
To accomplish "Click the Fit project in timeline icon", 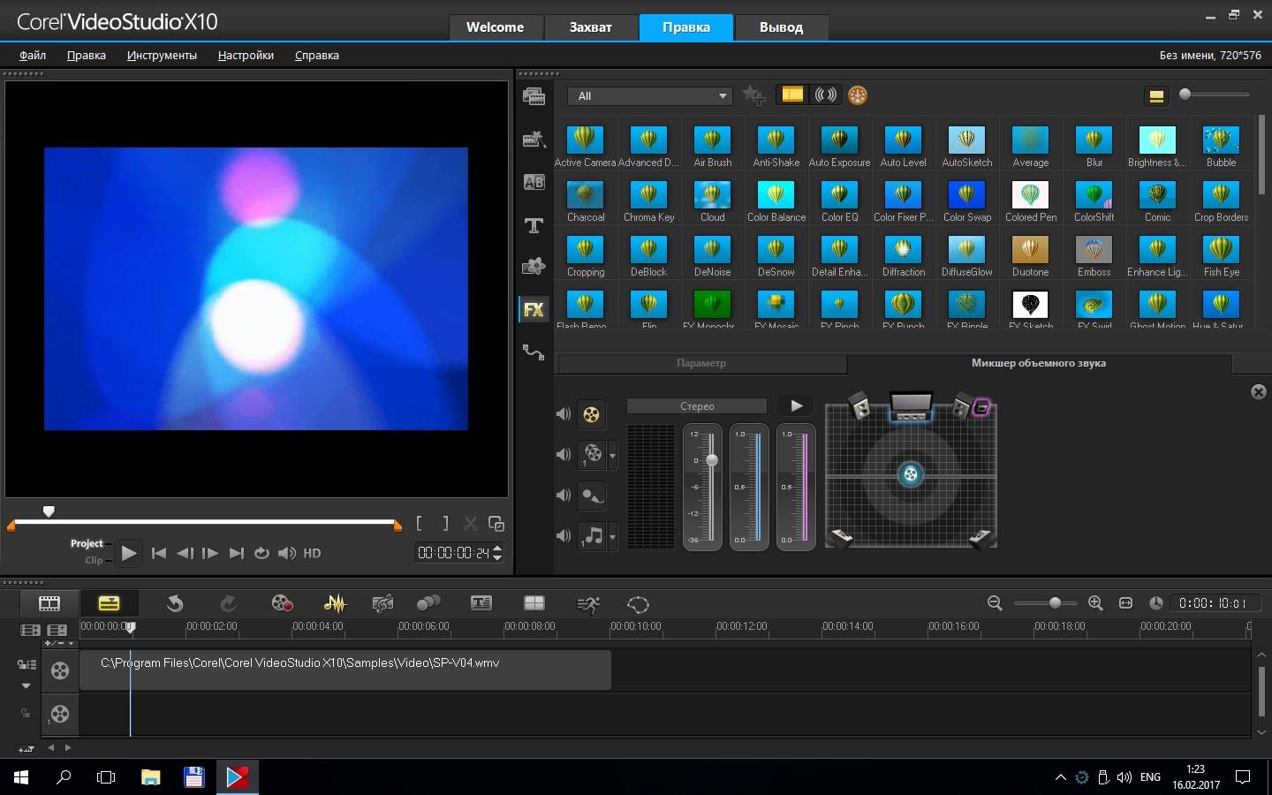I will (1125, 603).
